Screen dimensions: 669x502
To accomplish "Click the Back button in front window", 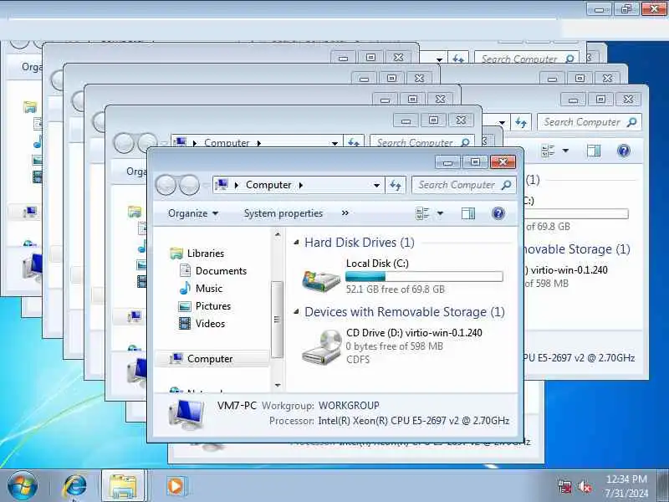I will (x=166, y=185).
